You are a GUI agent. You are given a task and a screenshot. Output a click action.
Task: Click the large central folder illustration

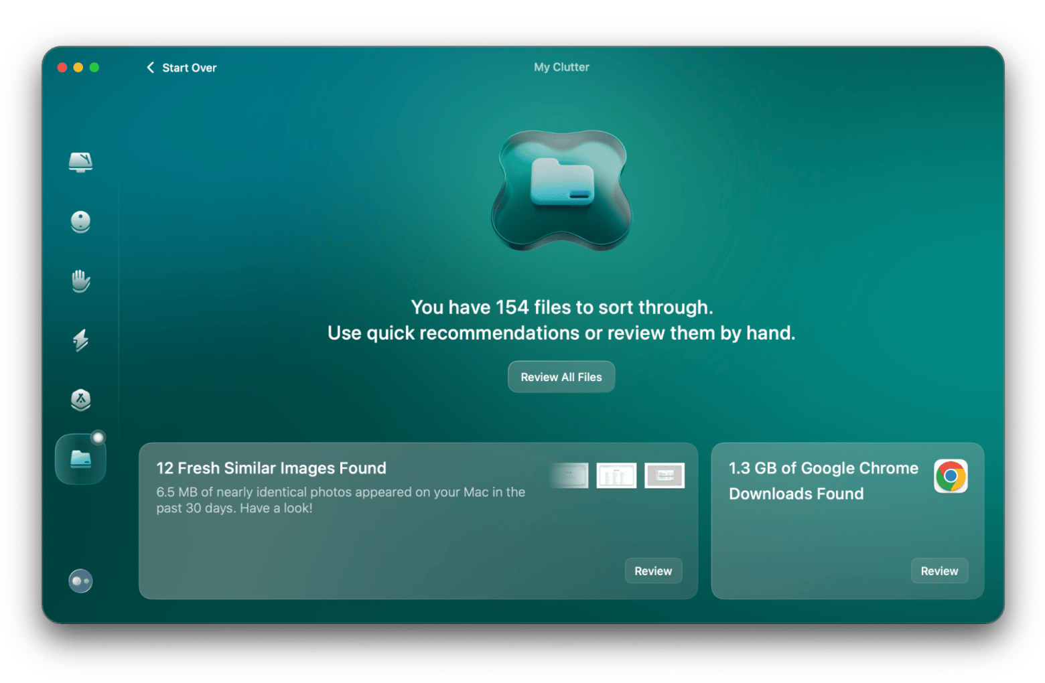[x=561, y=190]
